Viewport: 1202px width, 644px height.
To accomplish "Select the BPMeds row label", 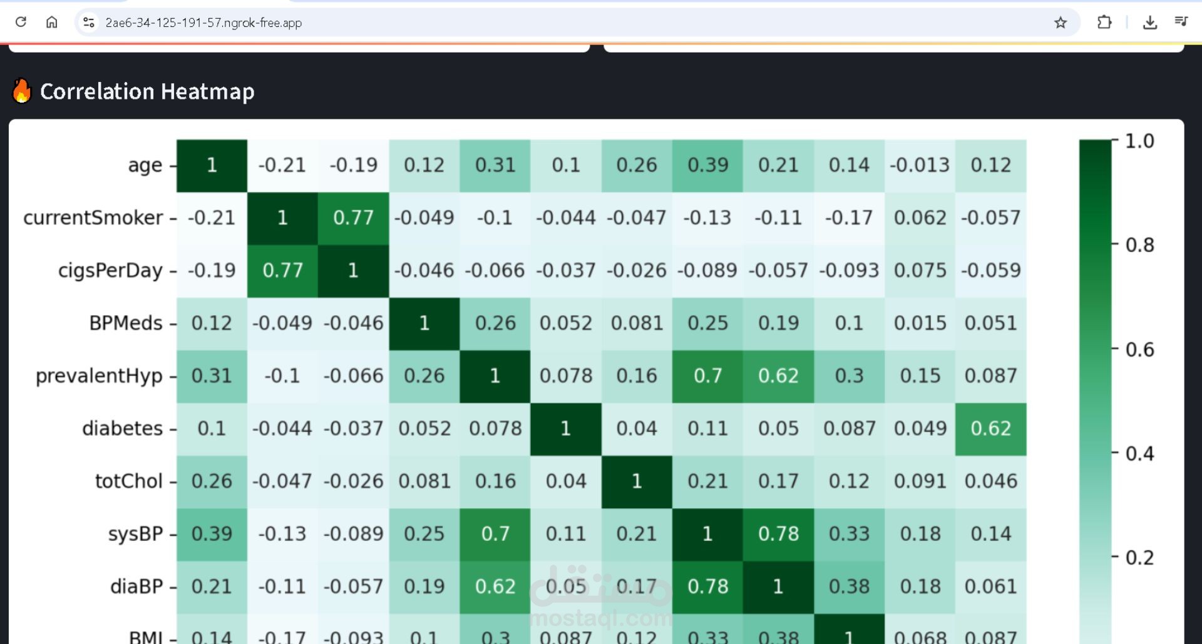I will click(126, 323).
